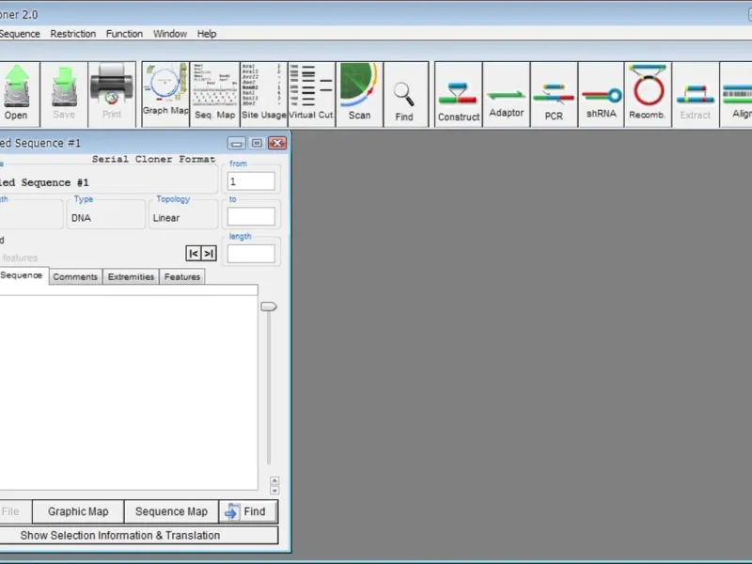Open a file with the Open toolbar icon
Viewport: 752px width, 564px height.
click(18, 93)
